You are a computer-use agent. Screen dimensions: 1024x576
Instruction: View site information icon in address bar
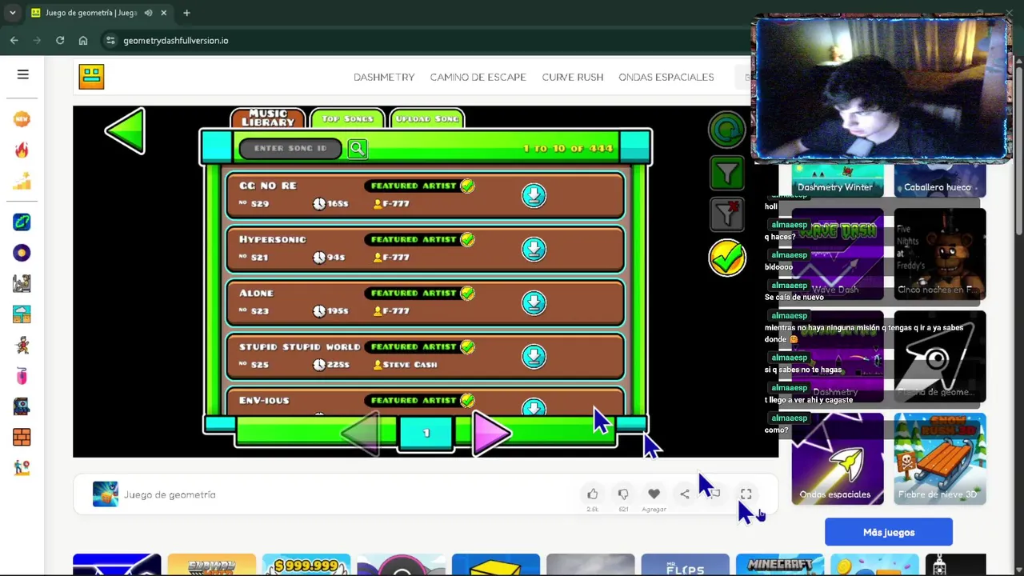pos(110,40)
